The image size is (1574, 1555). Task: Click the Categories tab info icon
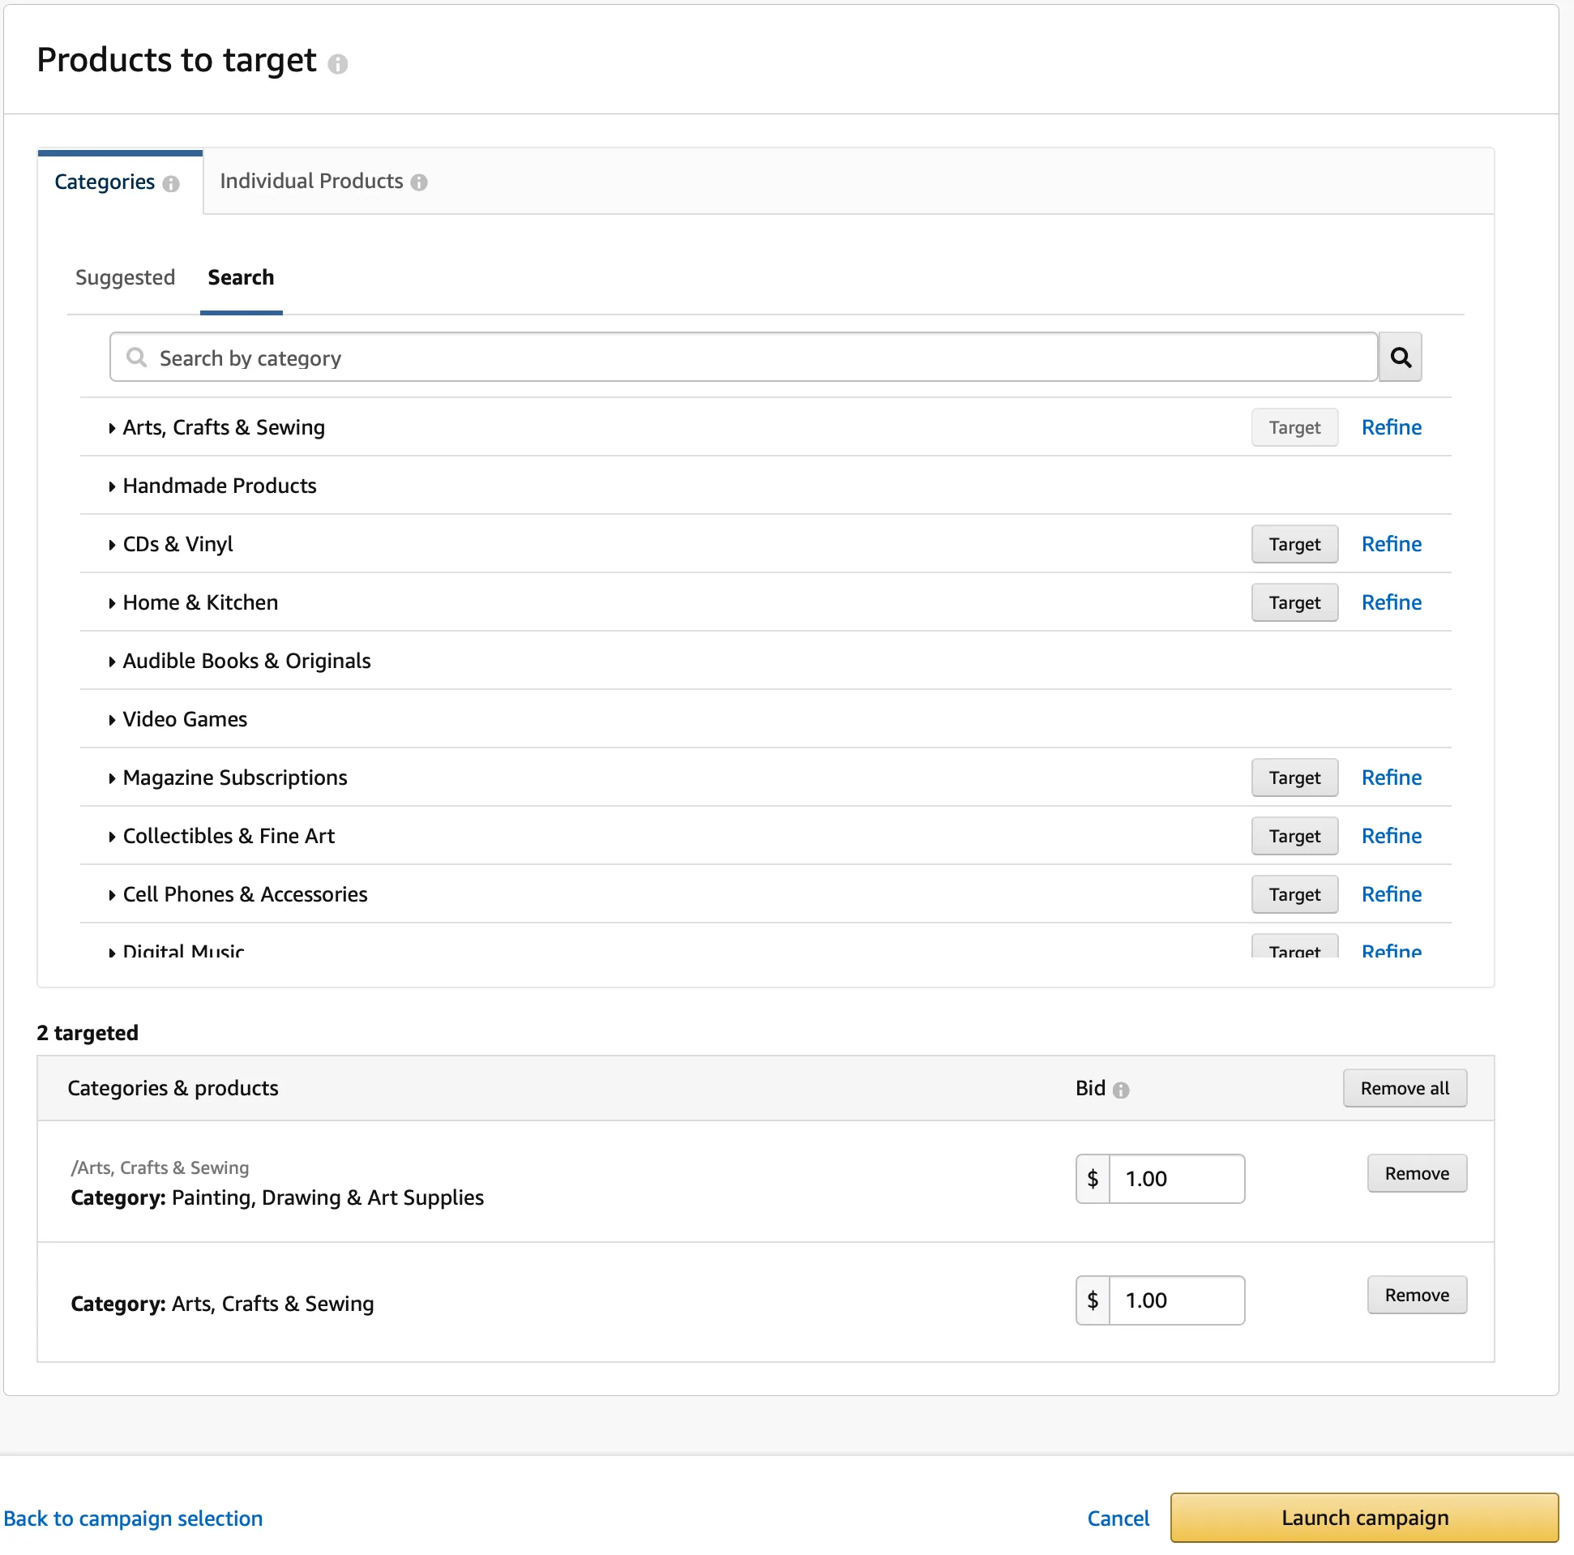171,183
